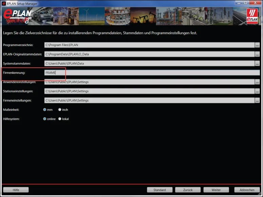Select inch as the Maßeinheit

pyautogui.click(x=60, y=110)
